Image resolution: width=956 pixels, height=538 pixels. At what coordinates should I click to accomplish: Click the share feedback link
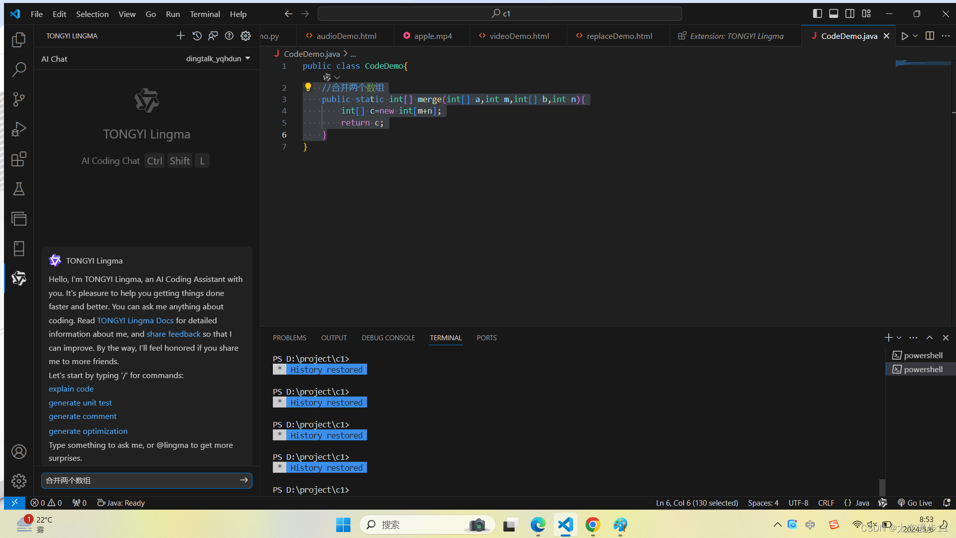coord(173,334)
